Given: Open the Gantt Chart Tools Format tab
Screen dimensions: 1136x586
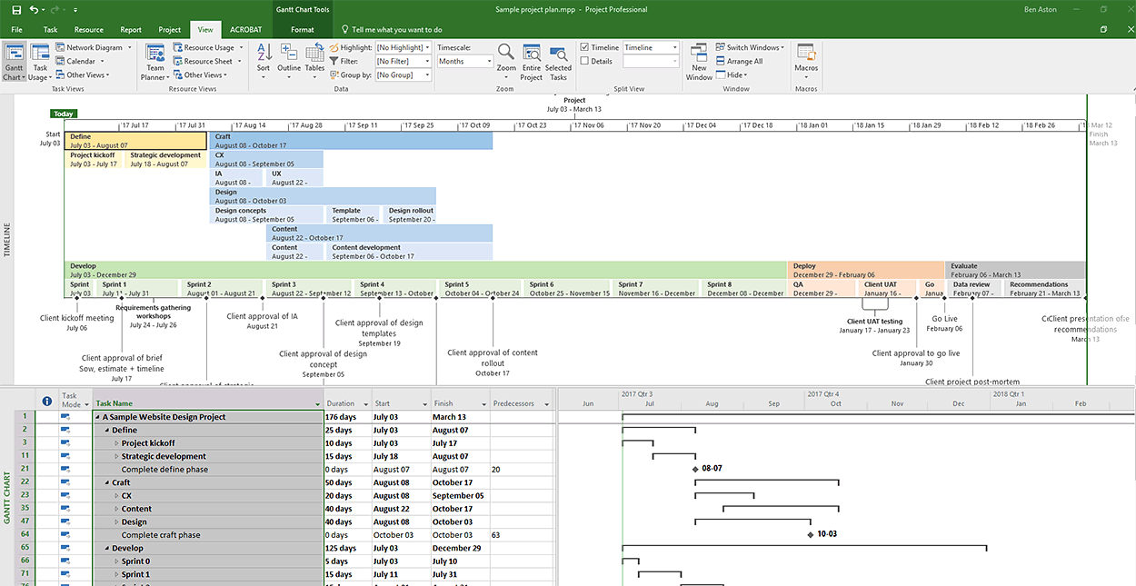Looking at the screenshot, I should tap(303, 30).
